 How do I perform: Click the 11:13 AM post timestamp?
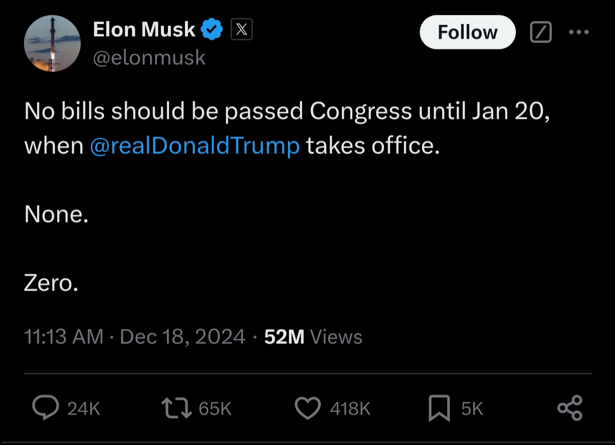[64, 337]
